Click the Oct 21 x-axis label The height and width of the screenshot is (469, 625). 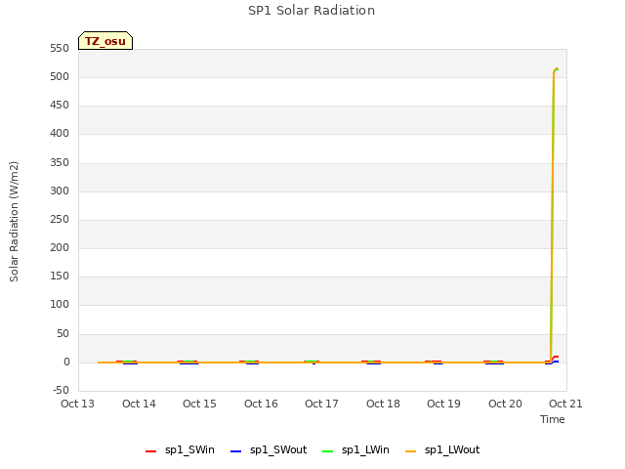coord(565,404)
